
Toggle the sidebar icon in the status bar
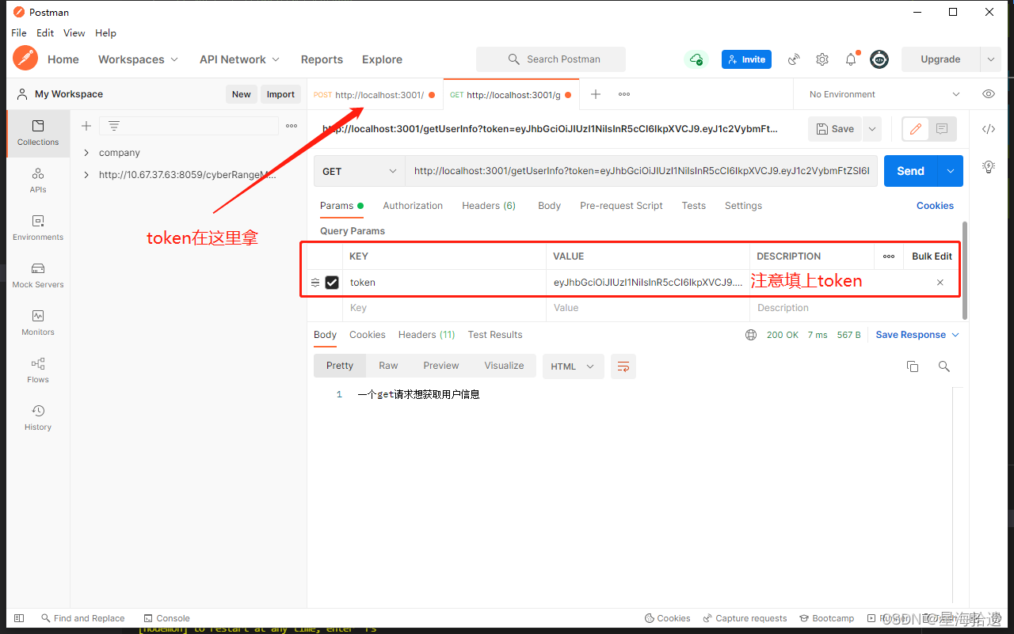[19, 618]
